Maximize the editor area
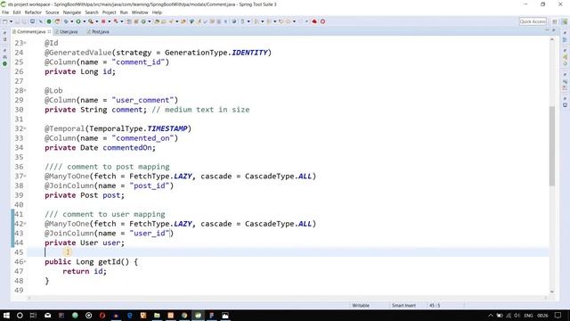Viewport: 570px width, 321px height. point(554,30)
